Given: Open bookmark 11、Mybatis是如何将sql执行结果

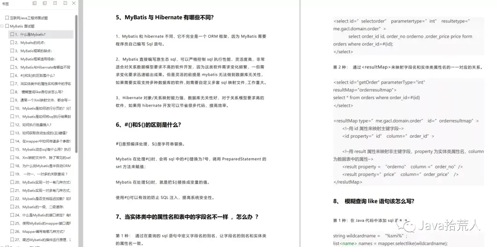Looking at the screenshot, I should (43, 117).
